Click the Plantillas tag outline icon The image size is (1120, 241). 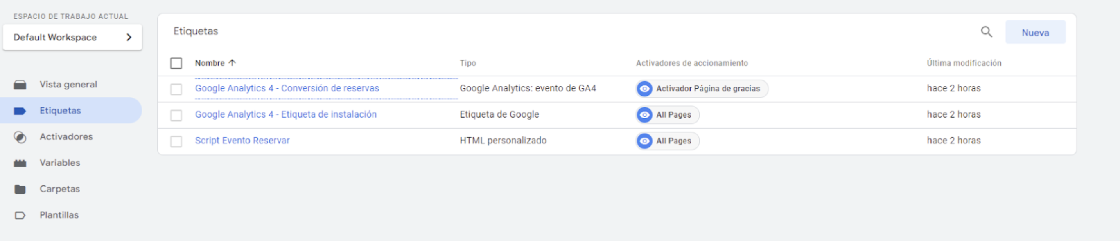click(x=20, y=215)
